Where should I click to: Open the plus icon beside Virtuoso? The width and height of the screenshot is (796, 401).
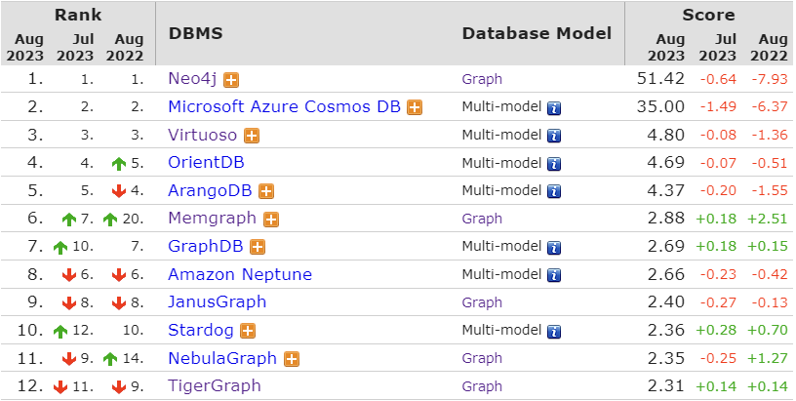(x=252, y=136)
